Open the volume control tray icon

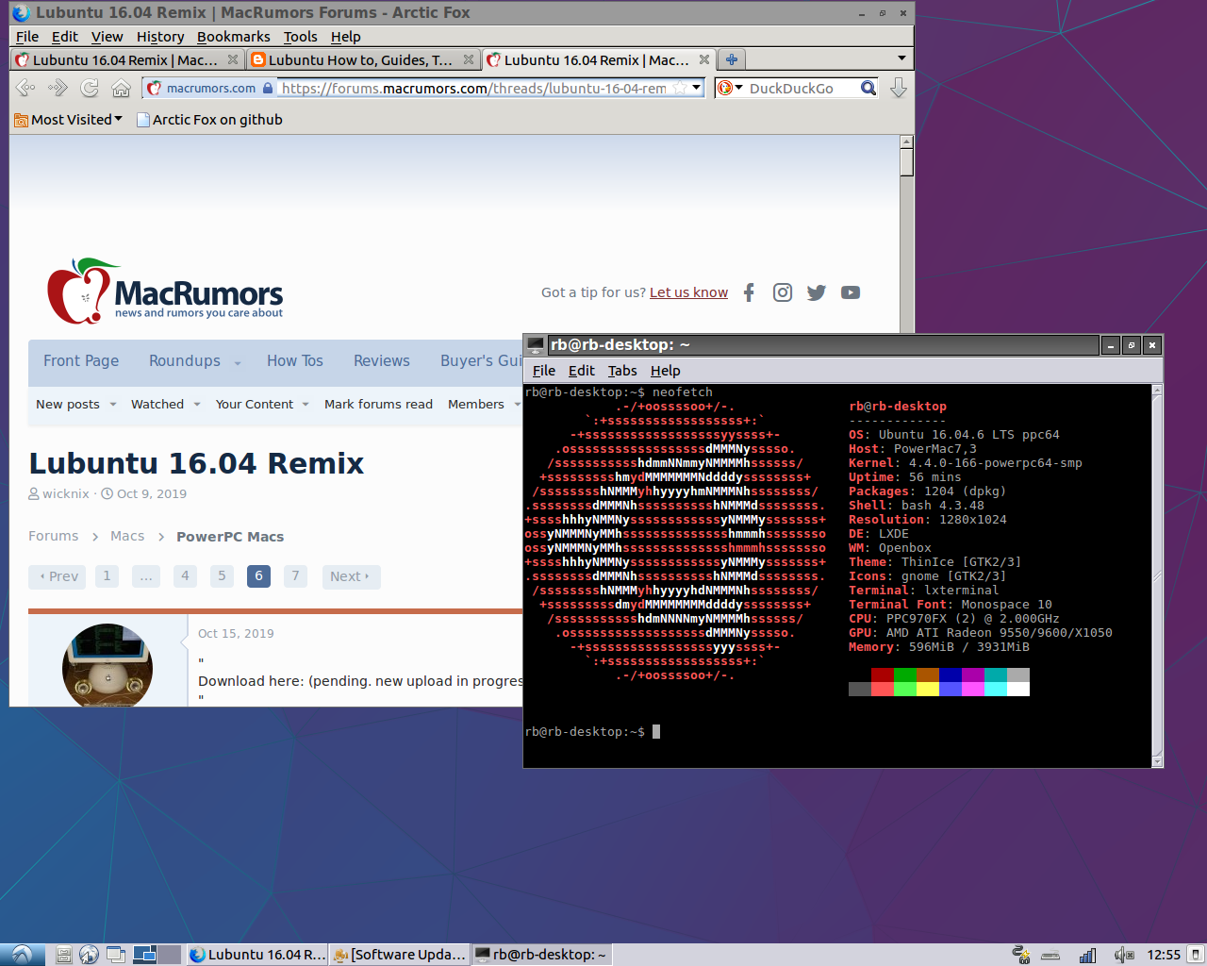(1123, 955)
